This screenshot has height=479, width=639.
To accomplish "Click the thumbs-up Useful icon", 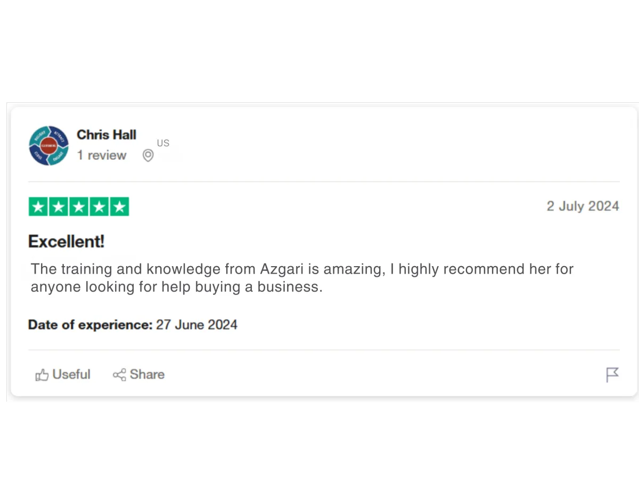I will pyautogui.click(x=42, y=375).
